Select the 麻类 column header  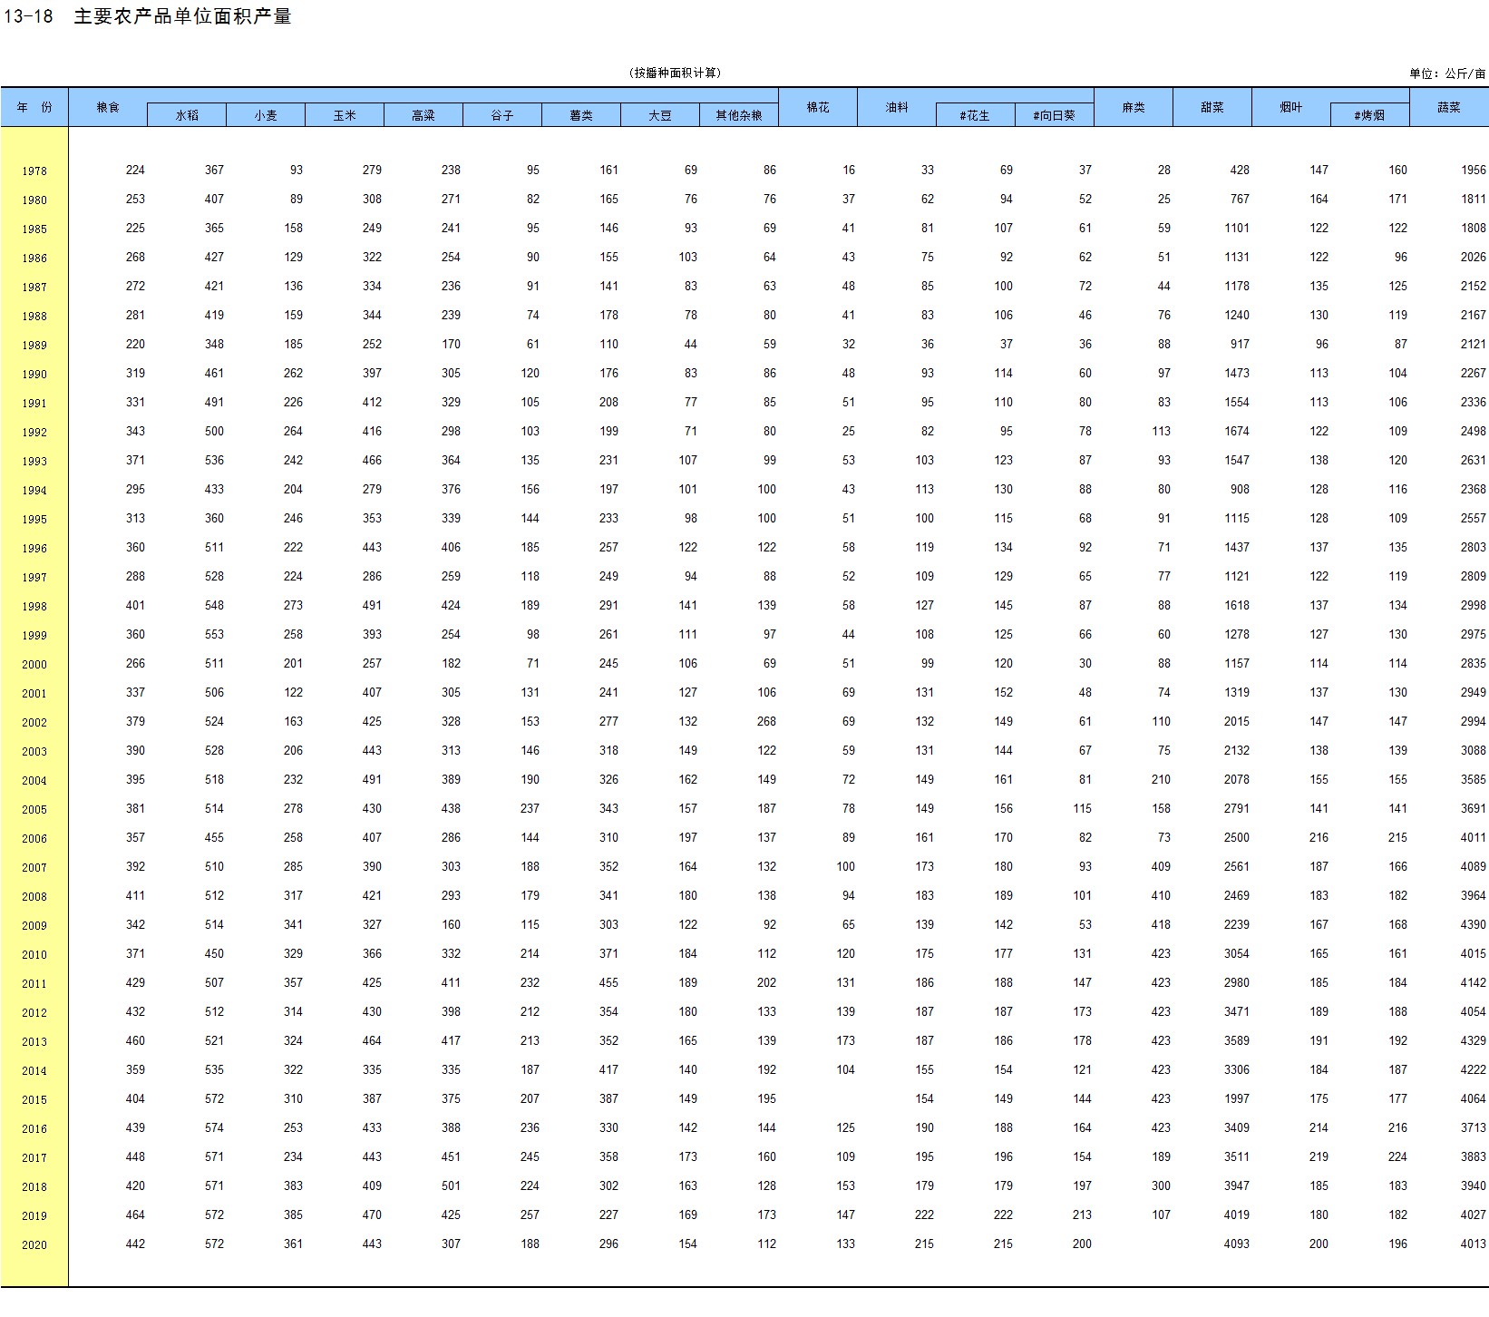pos(1134,107)
